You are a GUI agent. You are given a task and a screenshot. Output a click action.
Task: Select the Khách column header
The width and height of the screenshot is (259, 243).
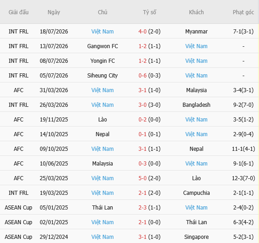click(196, 12)
